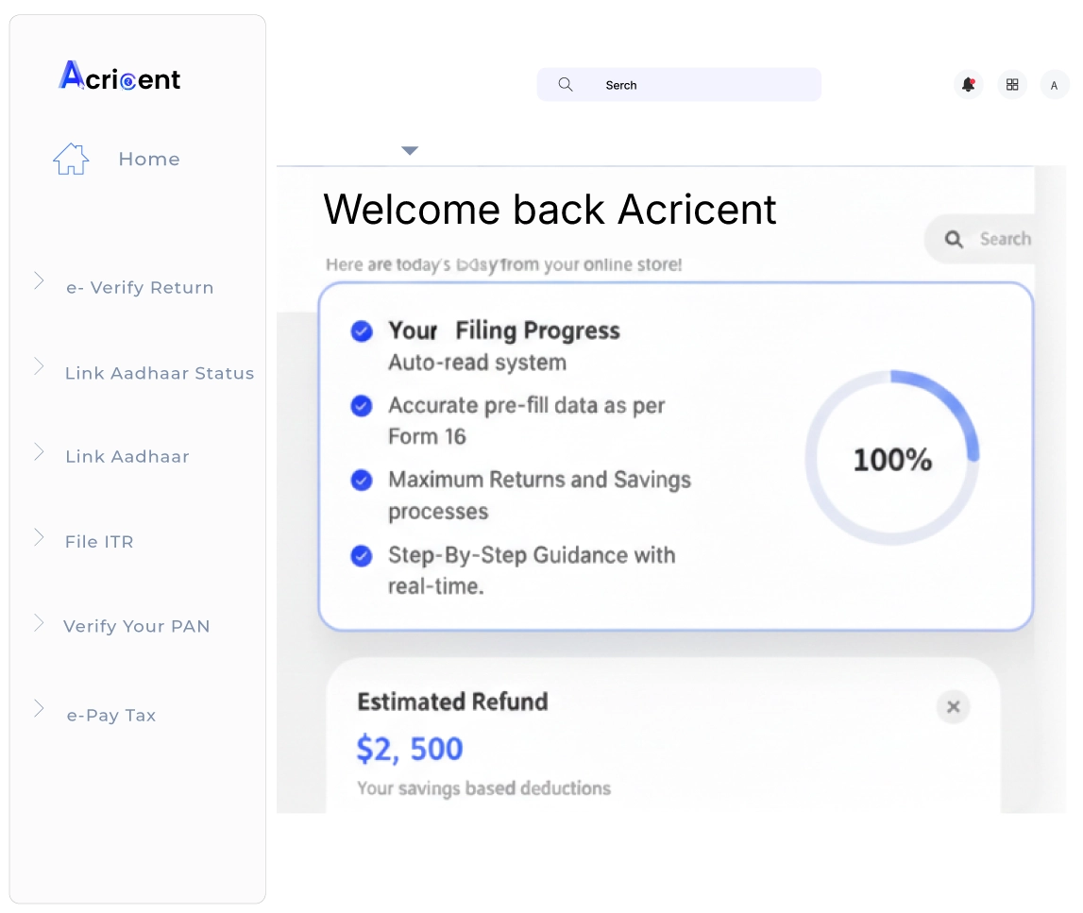The image size is (1083, 913).
Task: Click the user avatar 'A' icon
Action: point(1055,86)
